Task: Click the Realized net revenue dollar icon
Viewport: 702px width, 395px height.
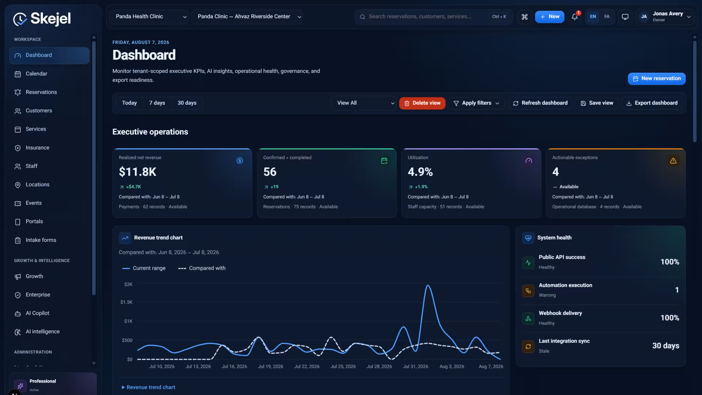Action: pos(240,161)
